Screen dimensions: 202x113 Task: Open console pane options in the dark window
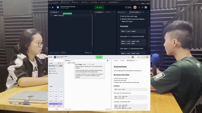coord(115,12)
